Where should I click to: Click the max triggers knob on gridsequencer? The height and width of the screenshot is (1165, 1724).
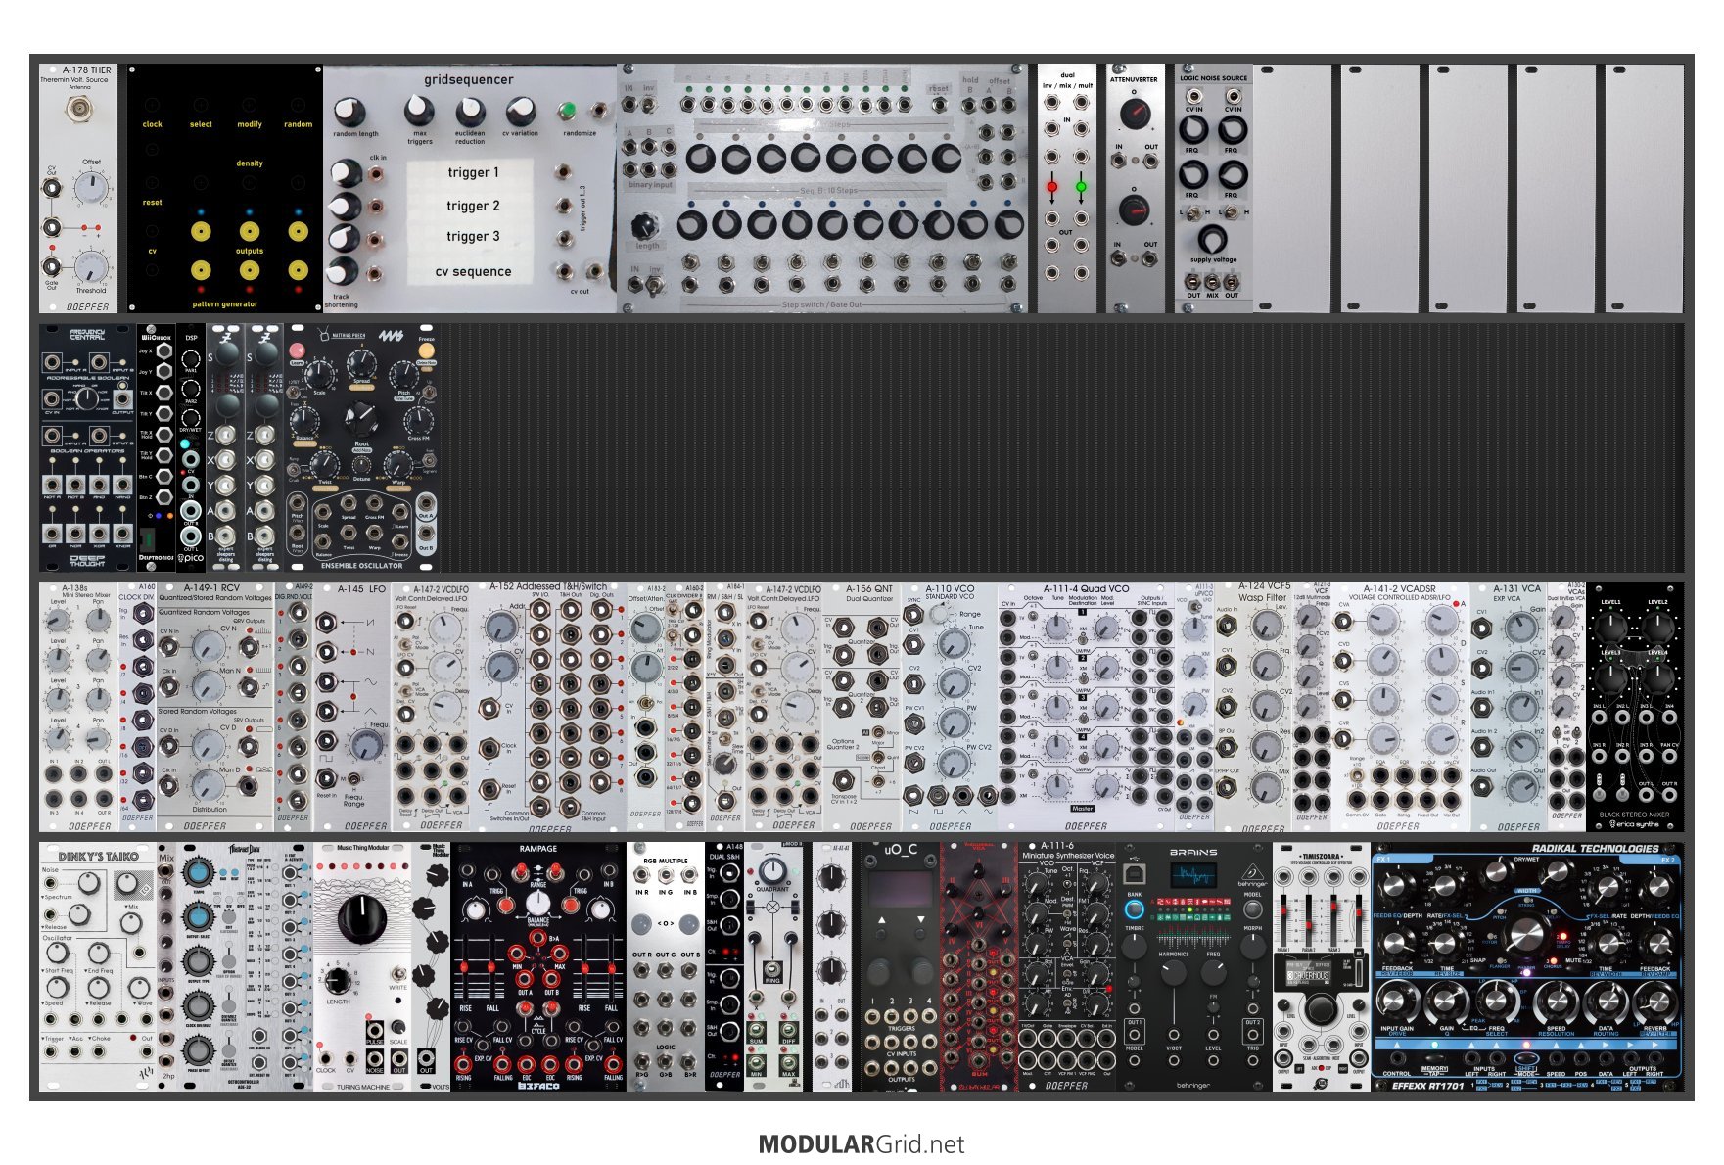(x=419, y=111)
